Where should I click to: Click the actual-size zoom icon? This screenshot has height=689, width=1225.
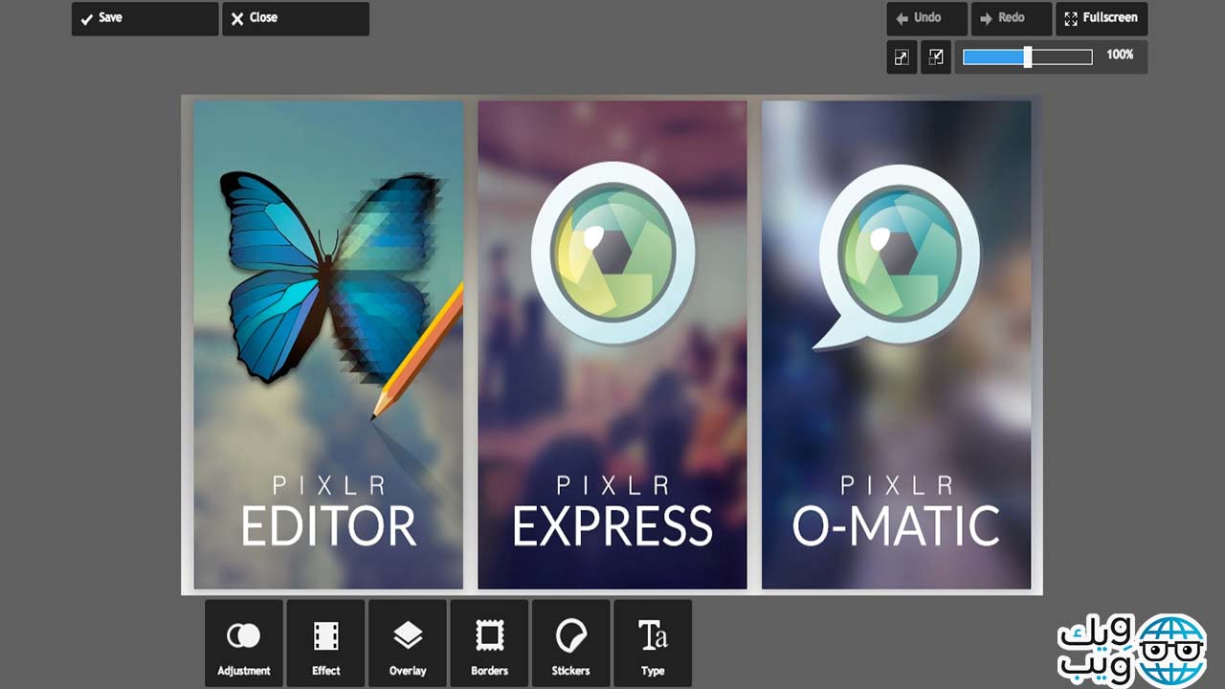click(936, 57)
